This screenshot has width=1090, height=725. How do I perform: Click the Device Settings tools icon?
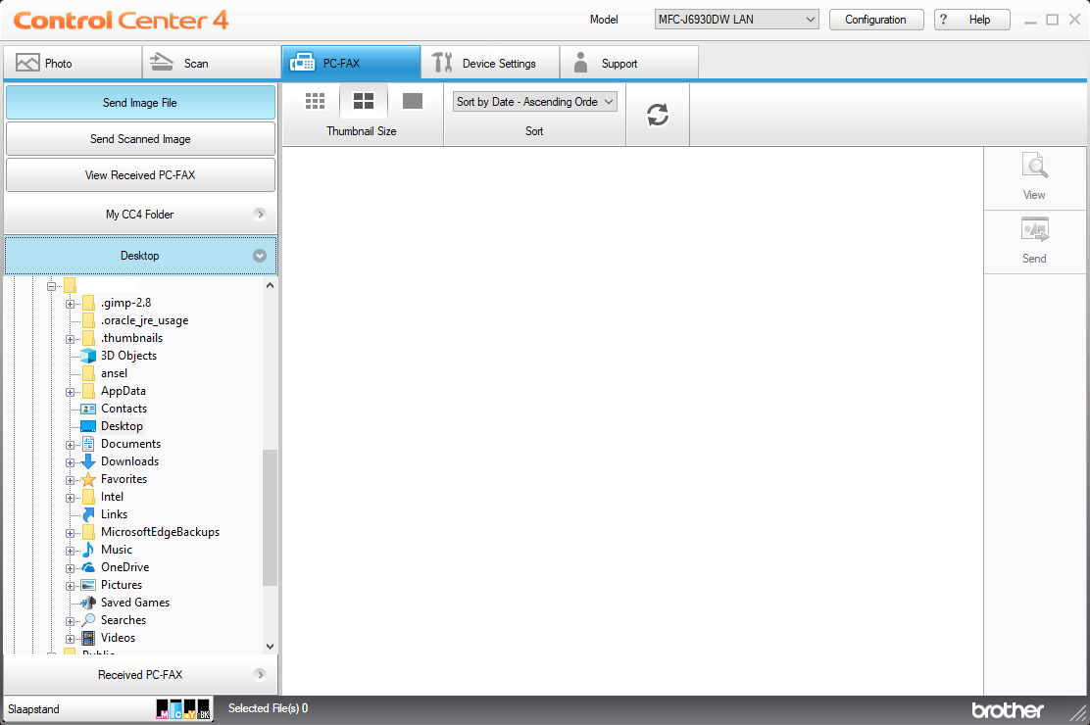442,63
